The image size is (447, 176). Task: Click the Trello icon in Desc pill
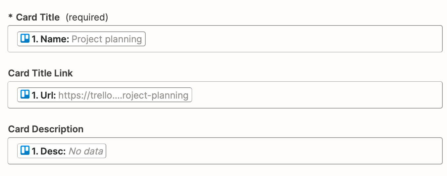(x=25, y=151)
